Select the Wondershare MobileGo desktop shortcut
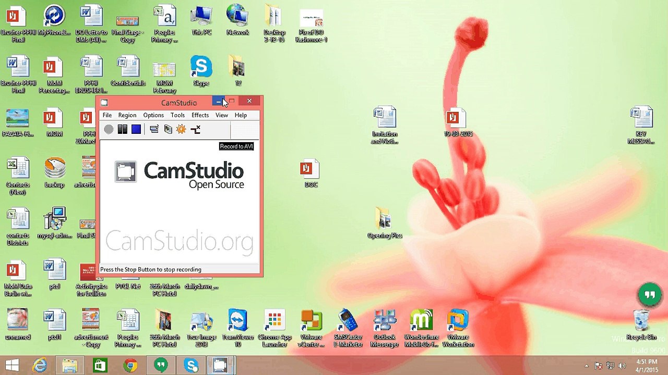 421,328
